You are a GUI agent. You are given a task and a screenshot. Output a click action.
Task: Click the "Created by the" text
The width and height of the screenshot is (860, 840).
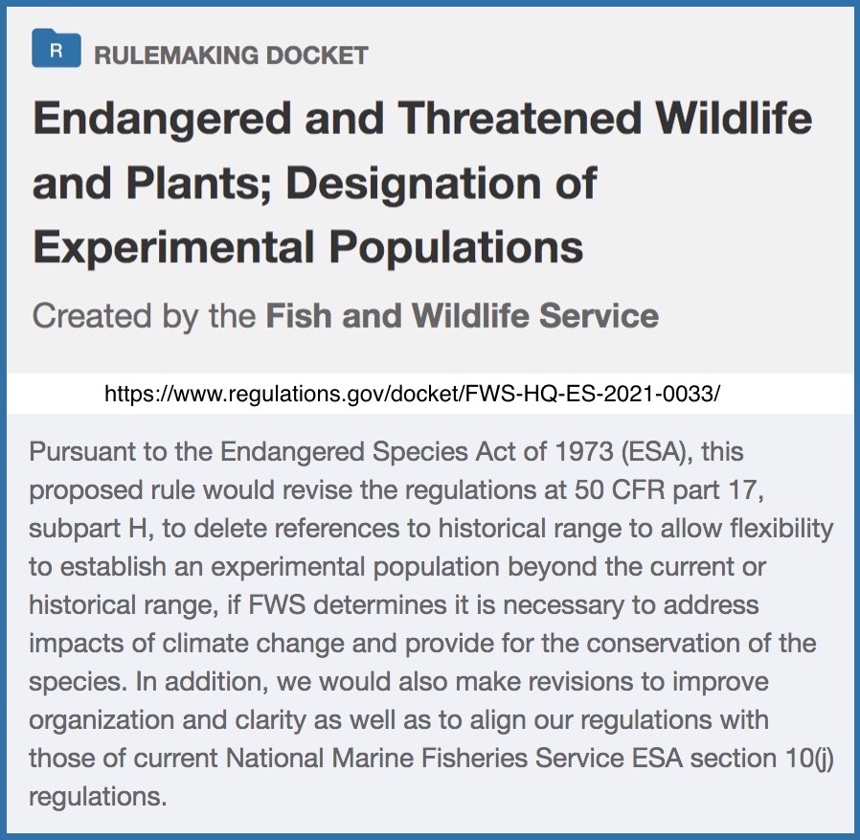(x=144, y=316)
